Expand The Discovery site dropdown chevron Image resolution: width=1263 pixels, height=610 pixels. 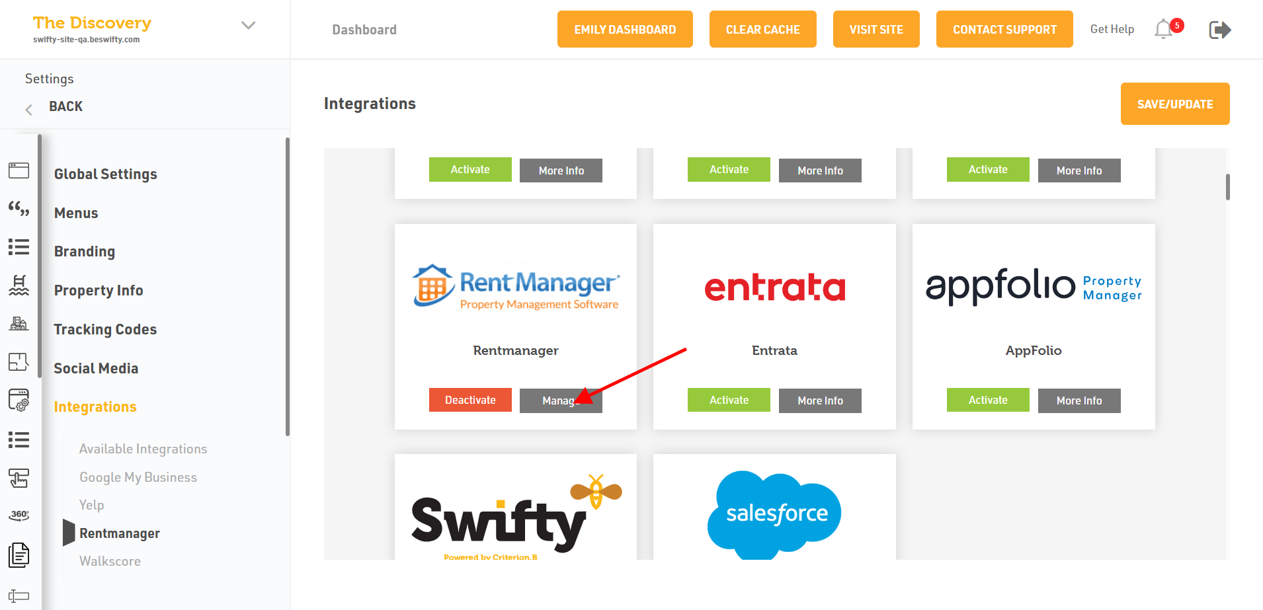pos(248,26)
